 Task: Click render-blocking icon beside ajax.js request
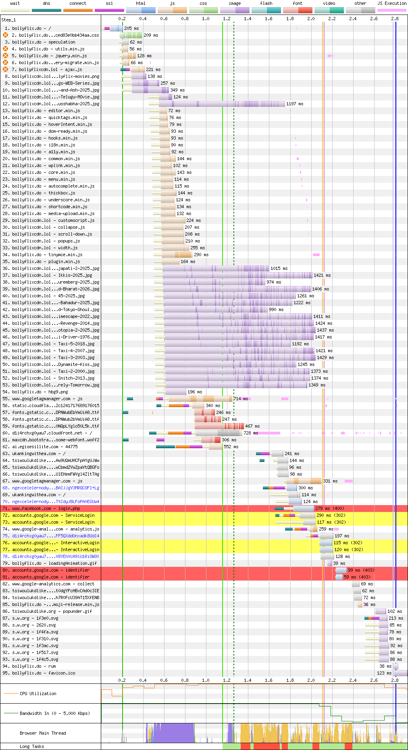click(x=6, y=69)
